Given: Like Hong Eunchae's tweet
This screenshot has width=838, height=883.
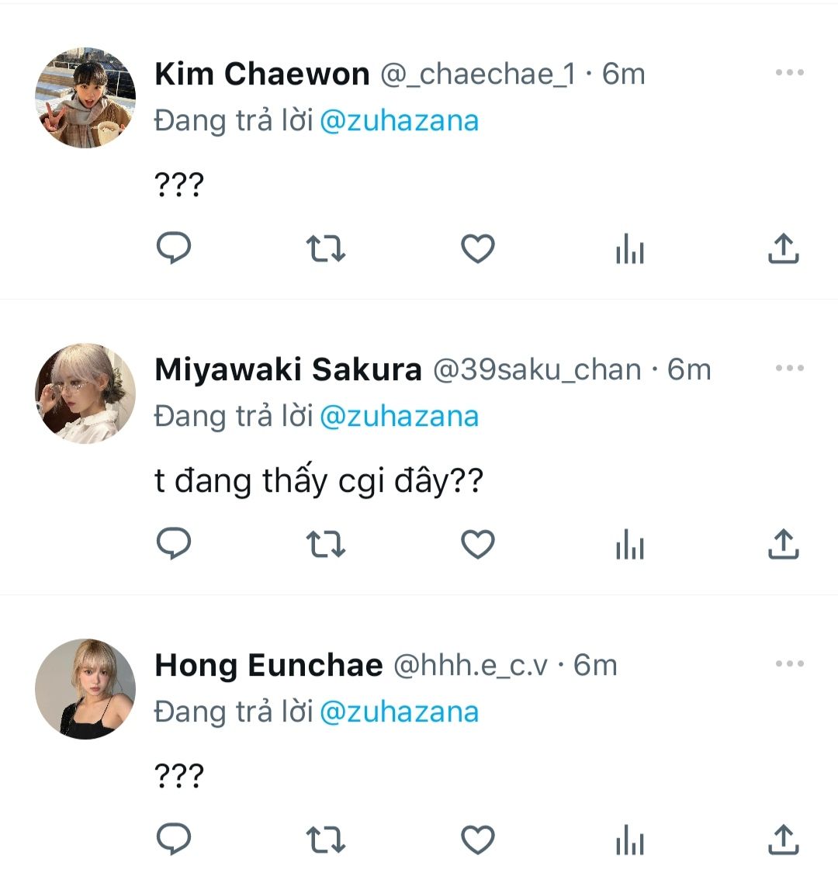Looking at the screenshot, I should coord(478,840).
